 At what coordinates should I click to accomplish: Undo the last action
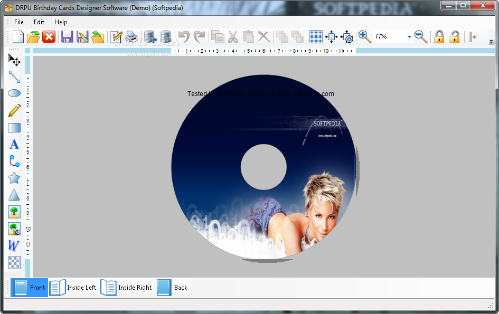[x=184, y=36]
